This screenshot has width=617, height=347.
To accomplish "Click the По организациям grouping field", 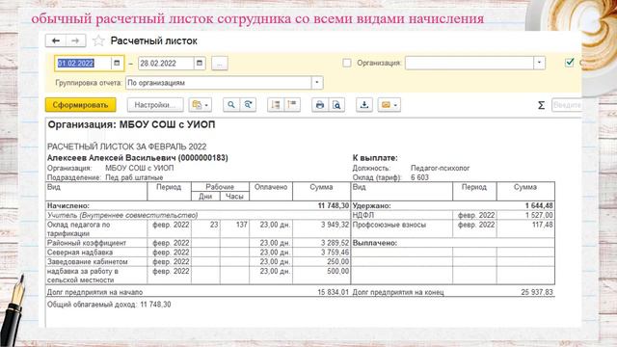I will (219, 83).
